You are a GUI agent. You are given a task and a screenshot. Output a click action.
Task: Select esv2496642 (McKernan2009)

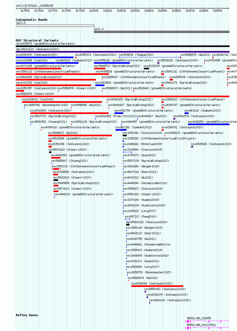[x=142, y=144]
